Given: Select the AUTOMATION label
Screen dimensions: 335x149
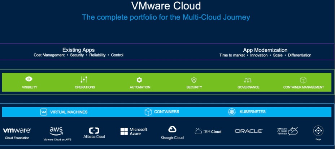Looking at the screenshot, I should (140, 87).
